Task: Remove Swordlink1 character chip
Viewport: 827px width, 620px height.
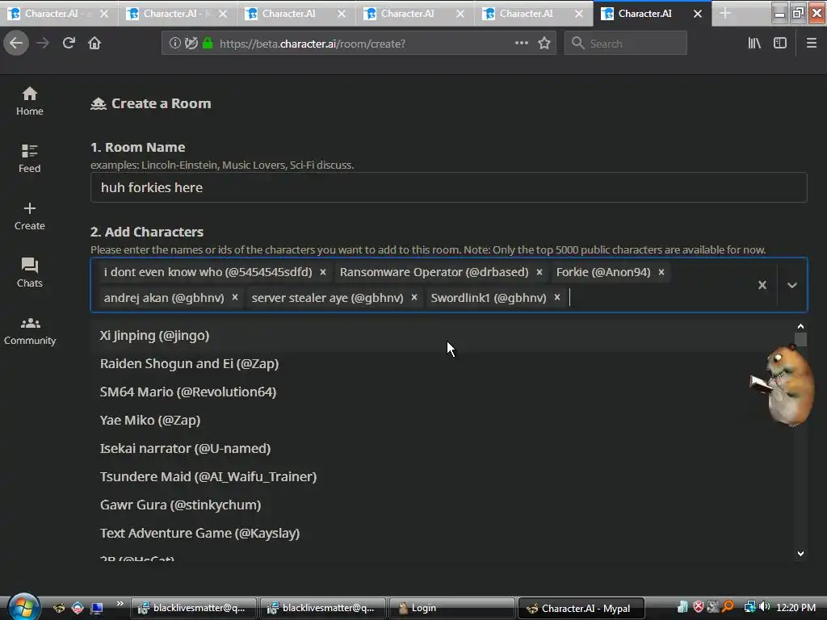Action: click(557, 297)
